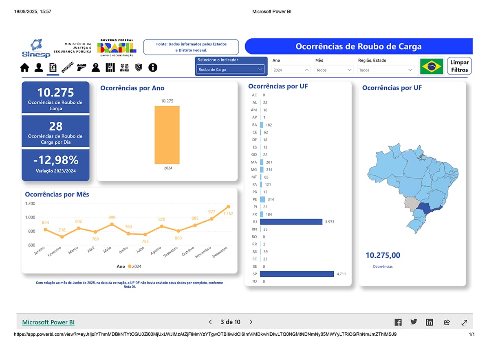
Task: Click the 'TO' row label in UF chart
Action: (255, 281)
